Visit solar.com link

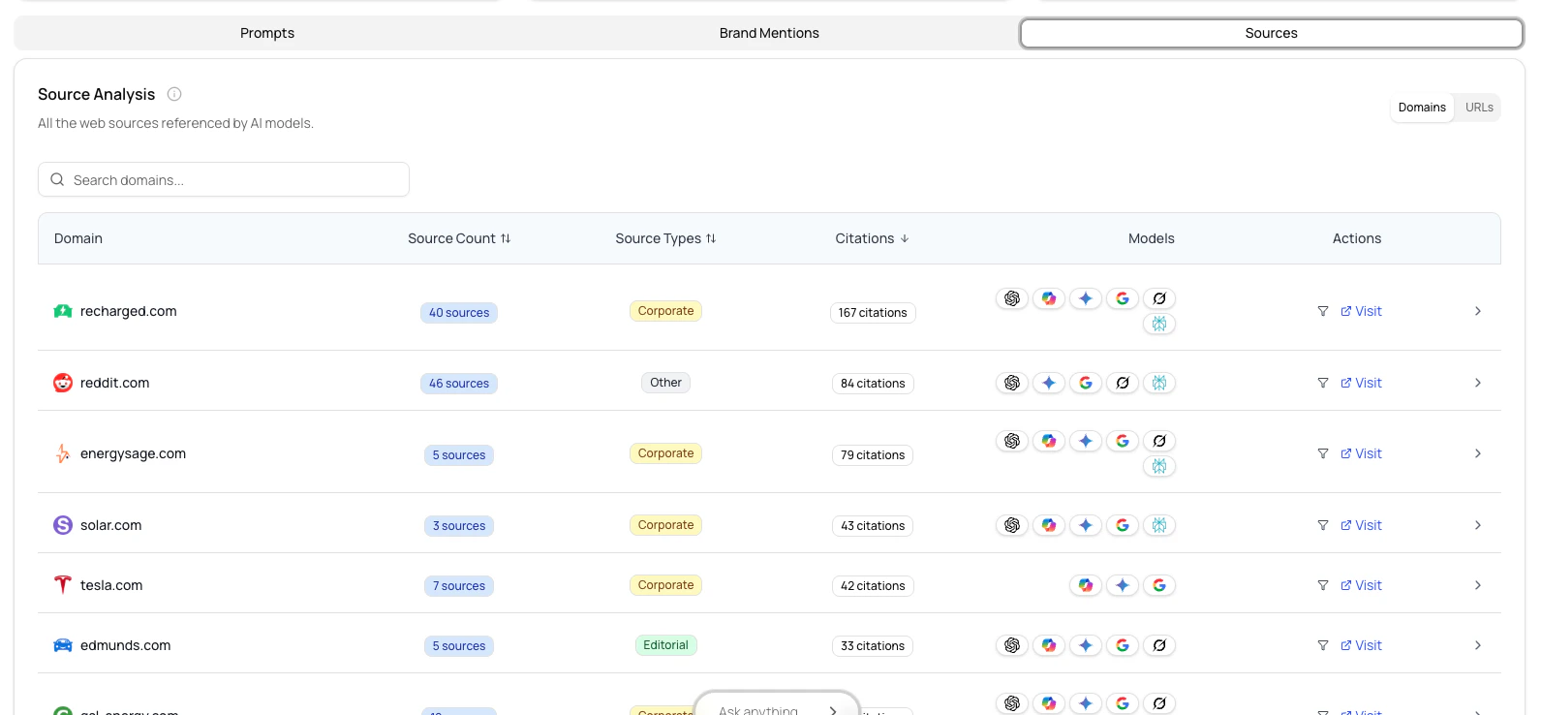[x=1361, y=525]
